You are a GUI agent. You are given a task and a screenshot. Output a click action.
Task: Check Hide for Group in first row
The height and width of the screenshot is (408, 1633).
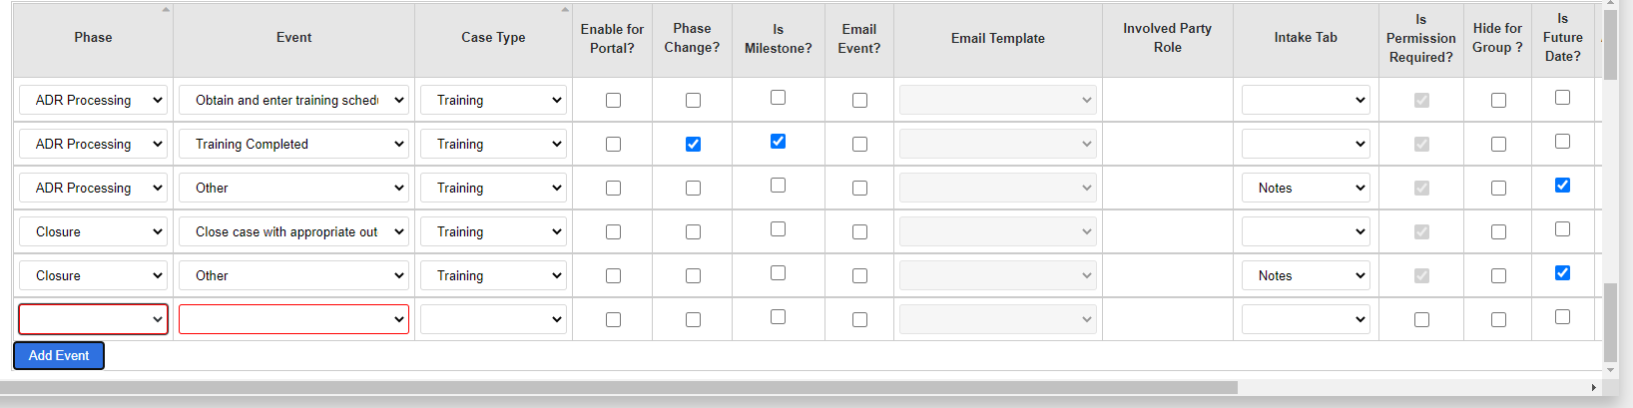pyautogui.click(x=1498, y=100)
